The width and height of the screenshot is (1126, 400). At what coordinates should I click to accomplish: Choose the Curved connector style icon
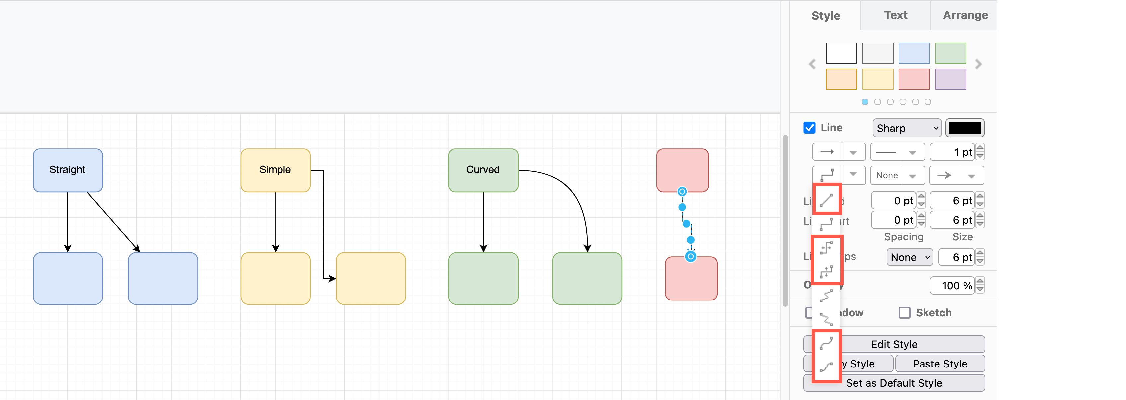coord(827,344)
